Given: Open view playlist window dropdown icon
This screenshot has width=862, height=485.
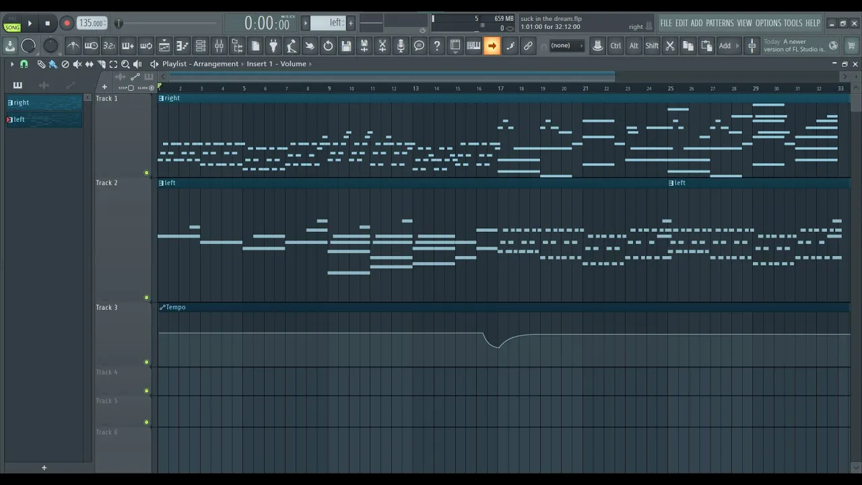Looking at the screenshot, I should 164,46.
